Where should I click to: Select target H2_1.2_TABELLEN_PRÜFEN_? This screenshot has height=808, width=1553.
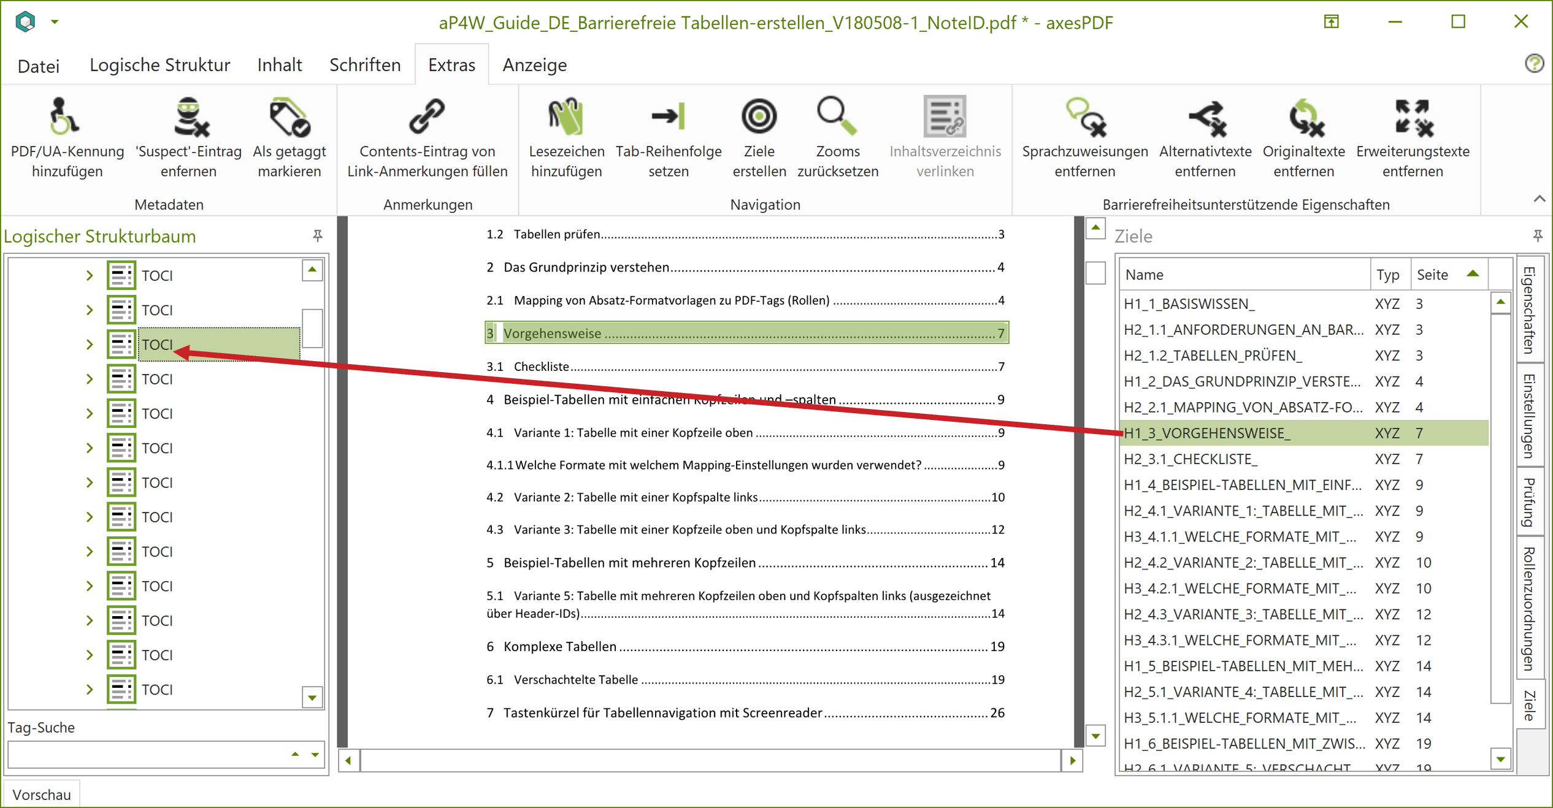[x=1304, y=356]
